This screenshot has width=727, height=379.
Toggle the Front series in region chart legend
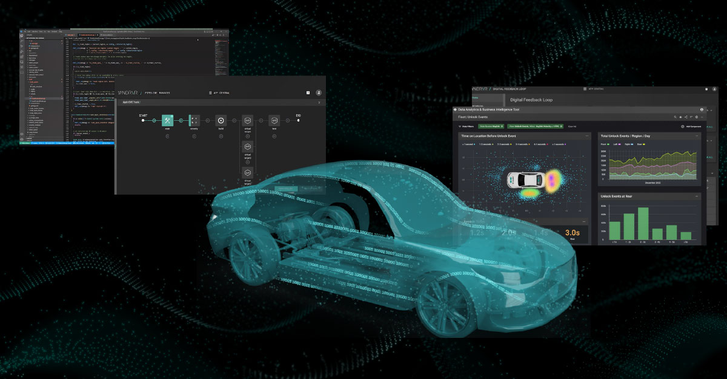click(x=604, y=144)
